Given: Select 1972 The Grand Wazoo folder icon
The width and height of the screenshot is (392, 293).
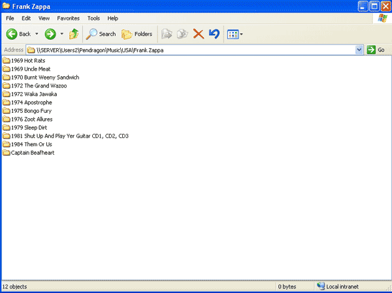Looking at the screenshot, I should (7, 85).
